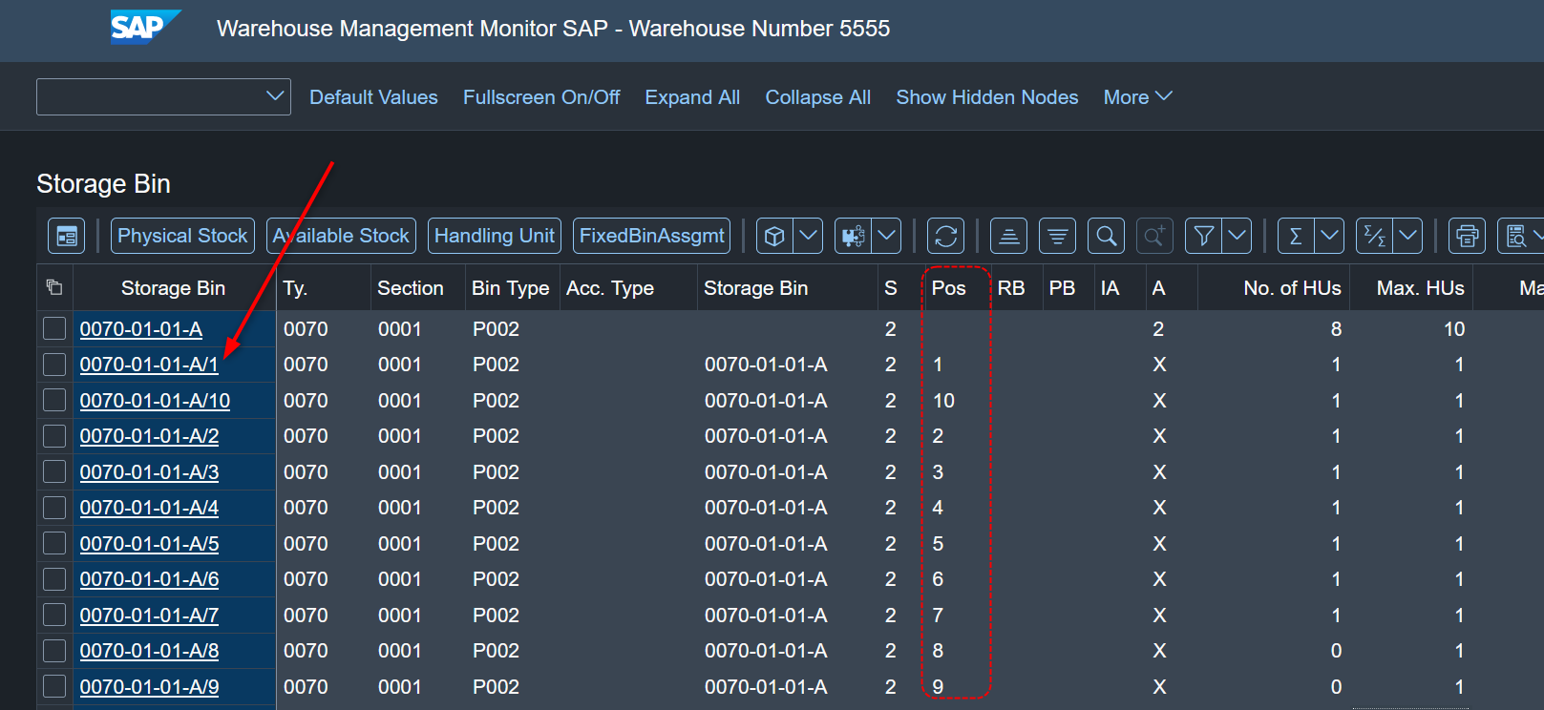
Task: Click the Refresh icon in table toolbar
Action: pos(945,236)
